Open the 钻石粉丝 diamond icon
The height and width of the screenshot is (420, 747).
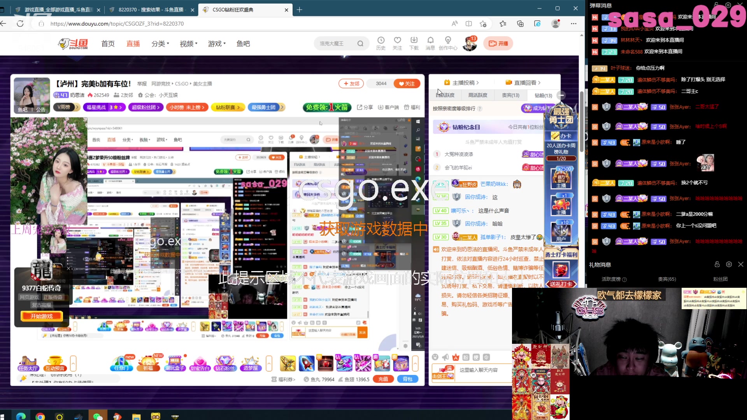point(225,363)
